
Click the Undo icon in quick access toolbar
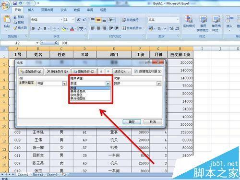point(20,3)
